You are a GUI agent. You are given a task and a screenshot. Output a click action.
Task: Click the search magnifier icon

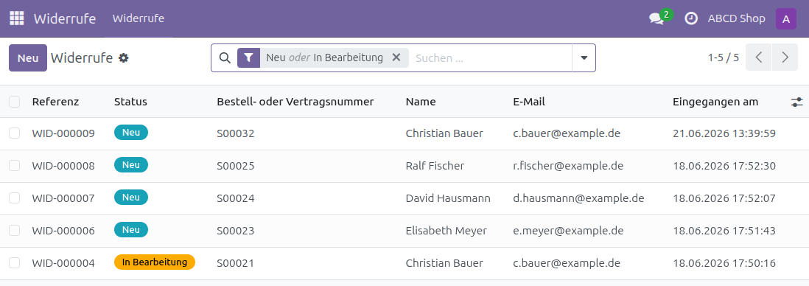(x=225, y=57)
